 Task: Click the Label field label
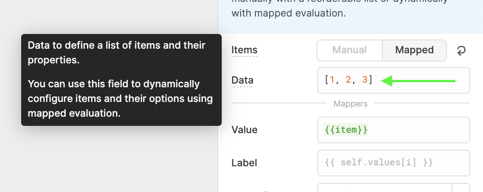pyautogui.click(x=244, y=163)
